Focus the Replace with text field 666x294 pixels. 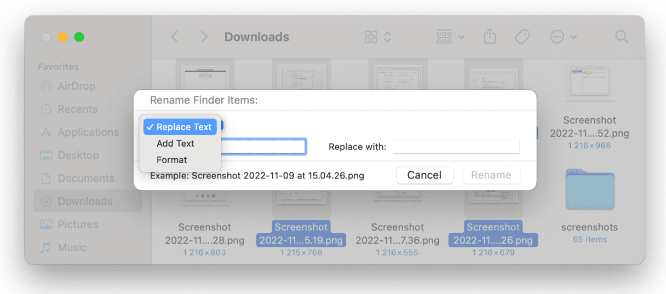[456, 147]
